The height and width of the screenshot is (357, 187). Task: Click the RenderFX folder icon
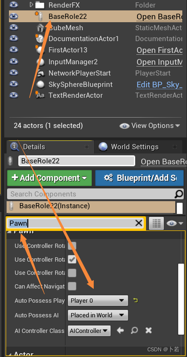point(40,5)
